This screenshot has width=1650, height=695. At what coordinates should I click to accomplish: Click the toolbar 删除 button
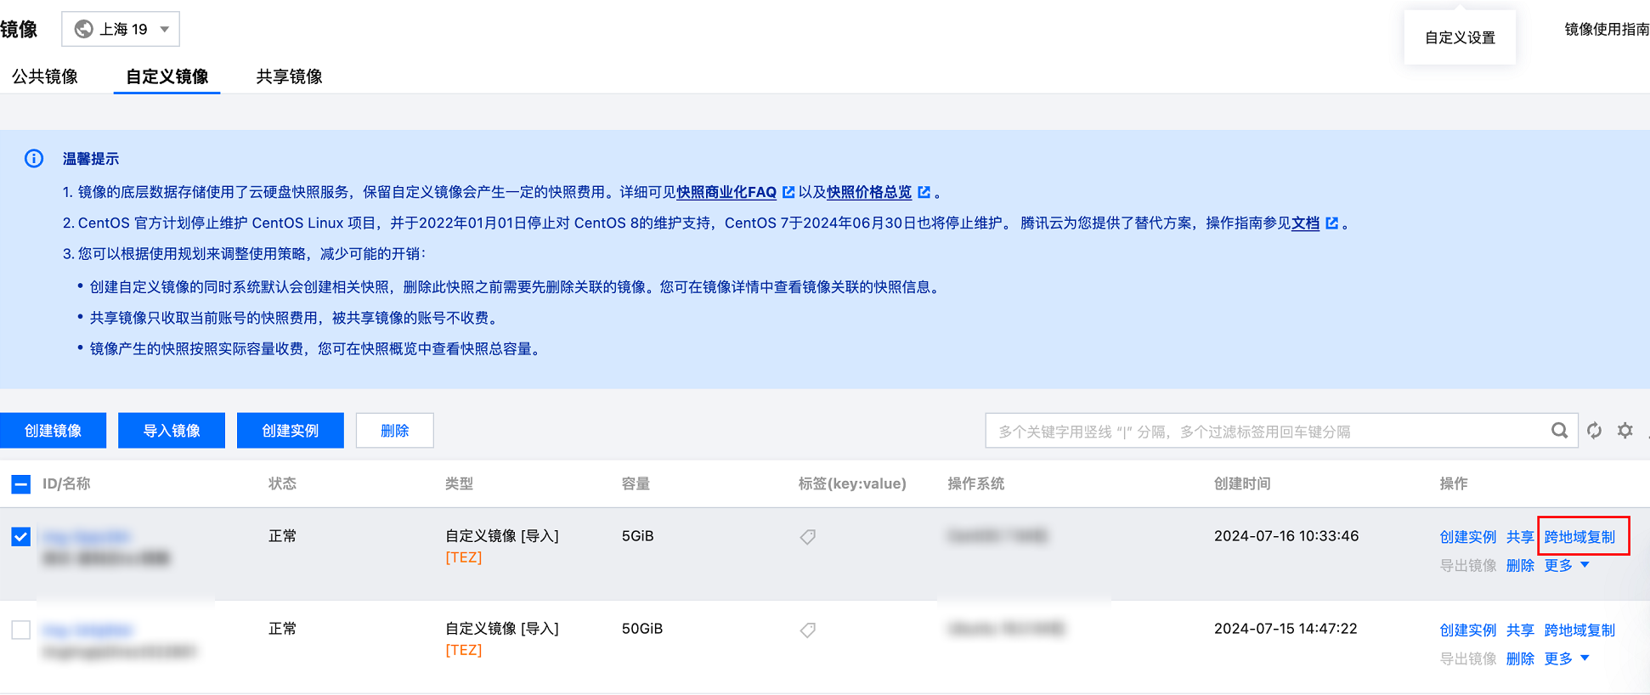click(395, 431)
